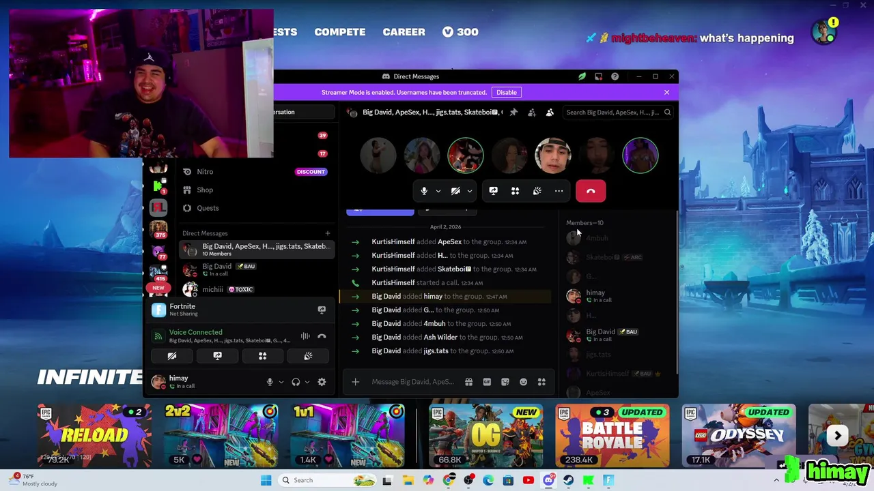Dismiss the Streamer Mode banner

point(666,92)
